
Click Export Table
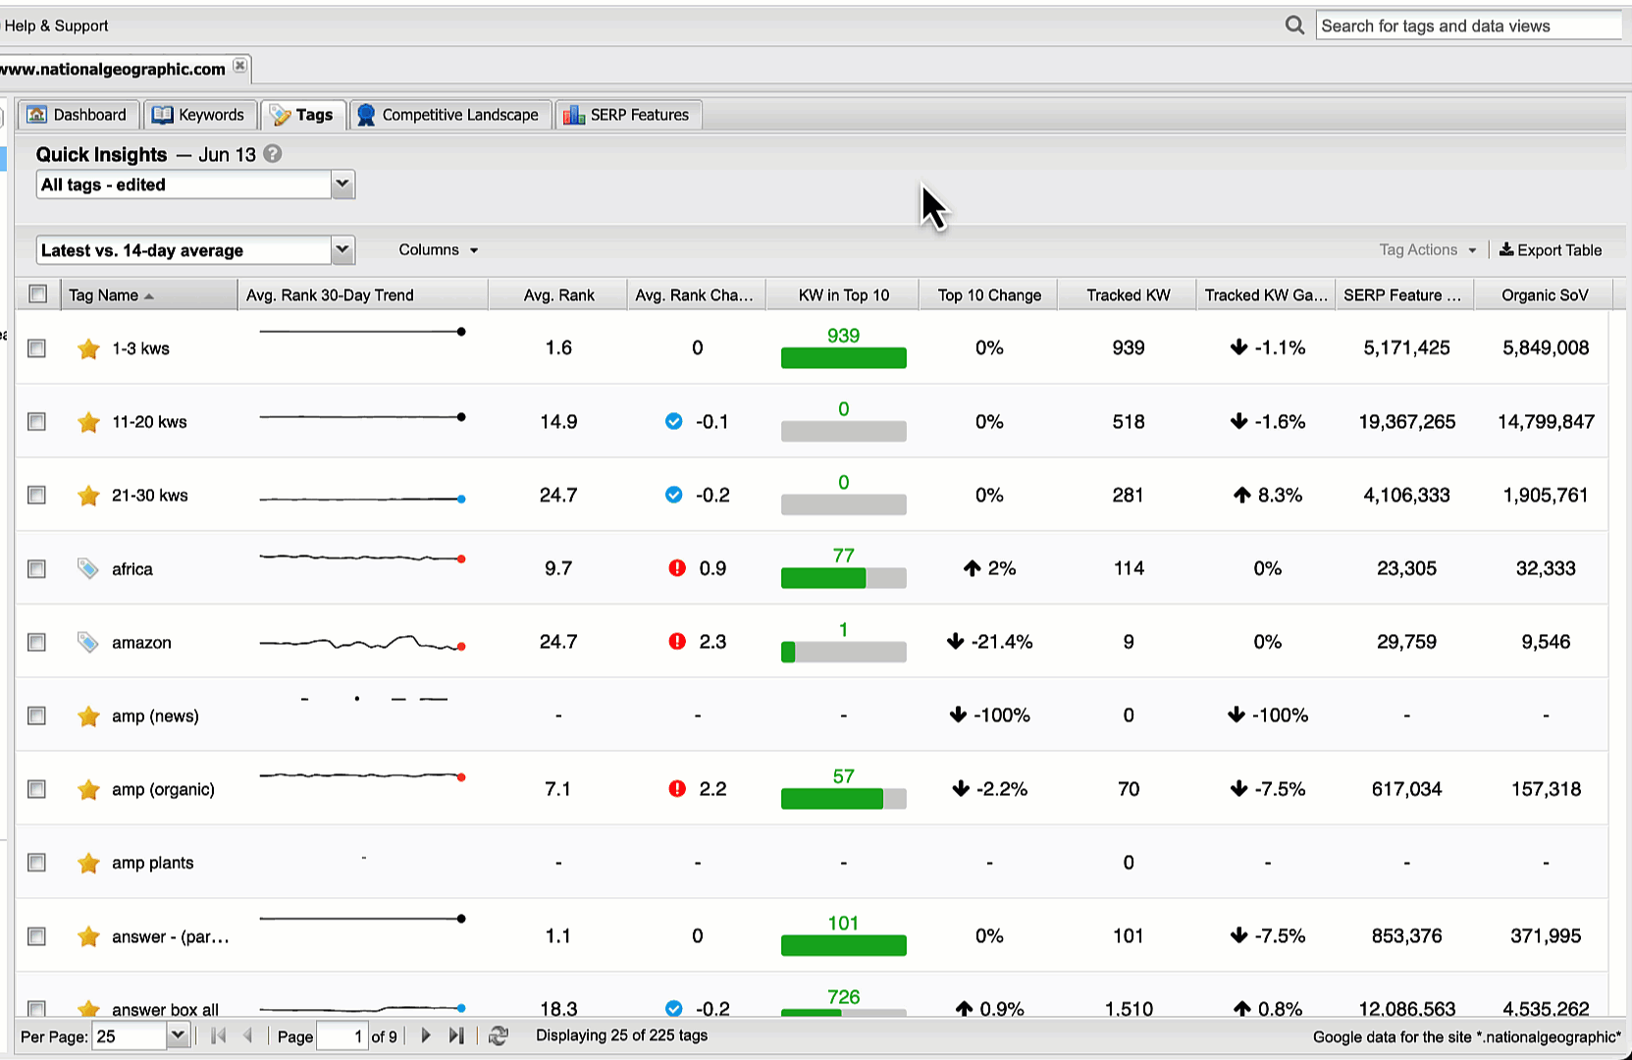coord(1551,249)
